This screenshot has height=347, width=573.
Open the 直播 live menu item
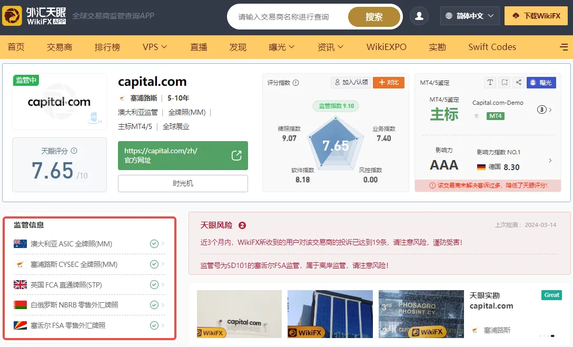coord(199,47)
